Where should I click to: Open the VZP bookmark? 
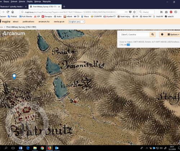(37, 17)
